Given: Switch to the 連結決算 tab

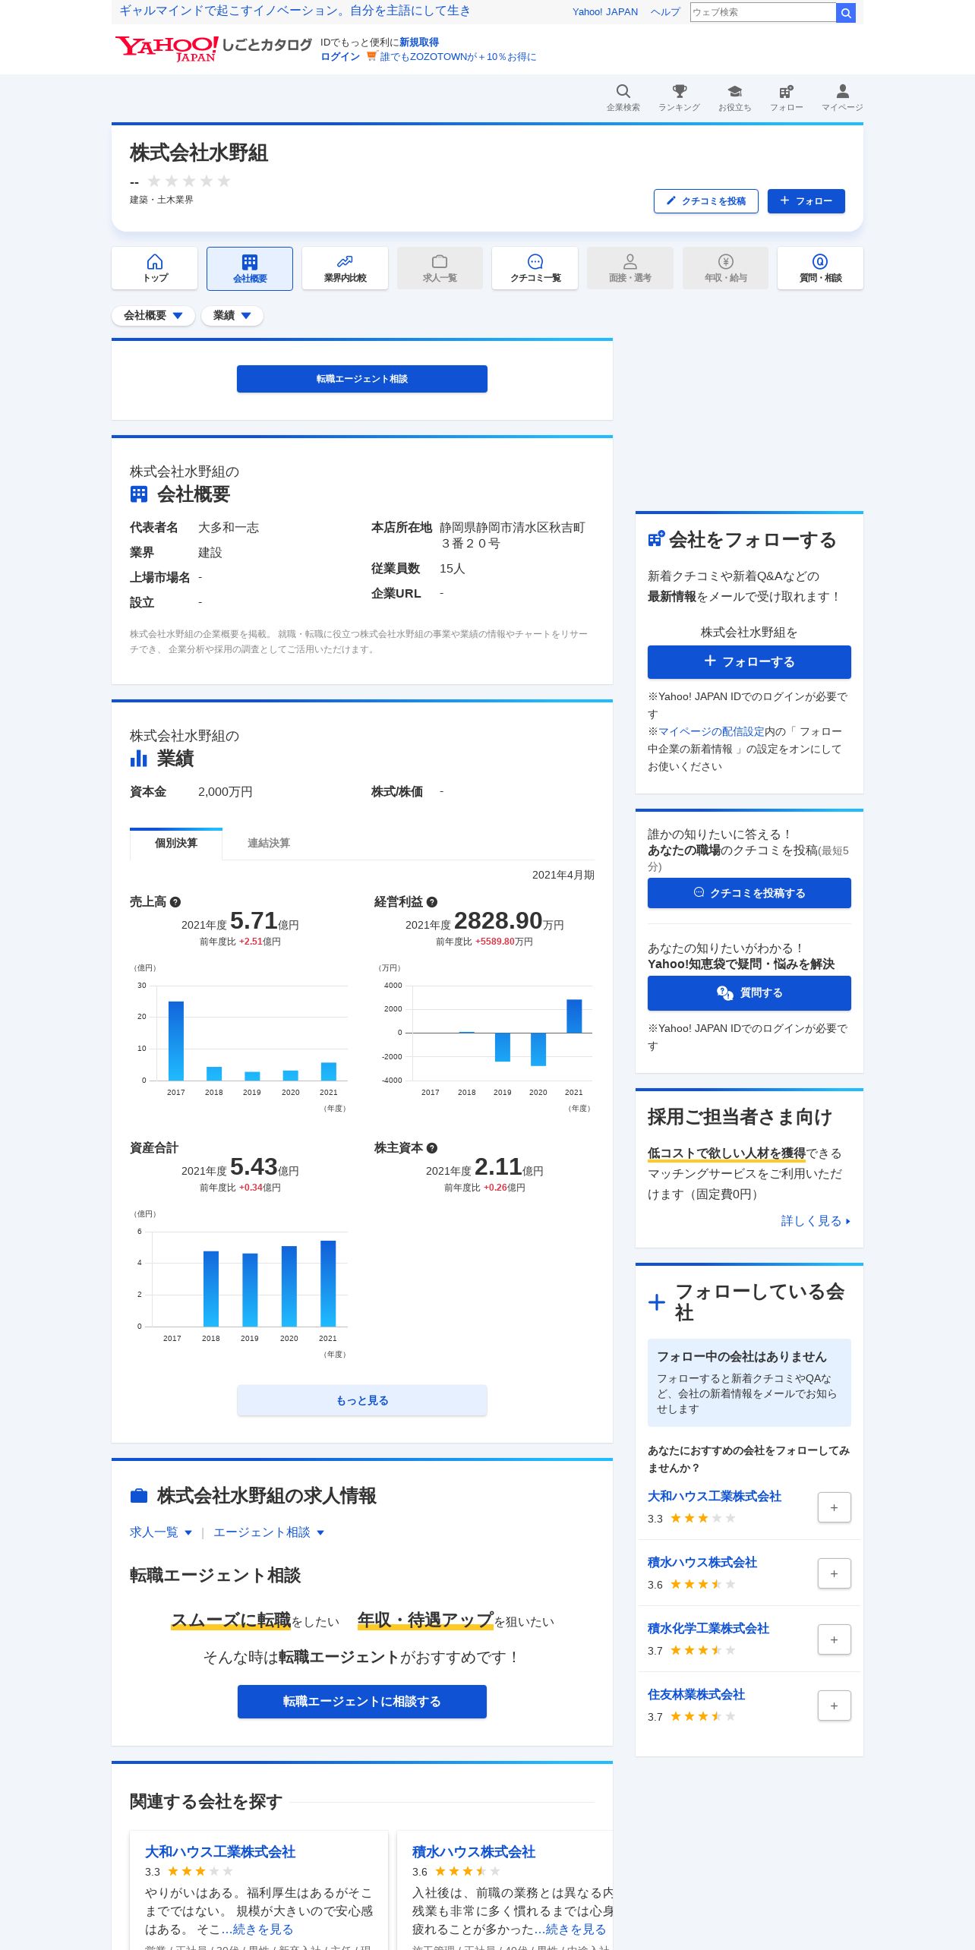Looking at the screenshot, I should click(x=269, y=844).
